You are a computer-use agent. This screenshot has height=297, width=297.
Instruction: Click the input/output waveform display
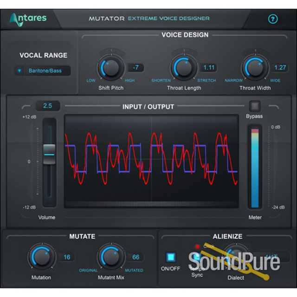click(x=151, y=161)
